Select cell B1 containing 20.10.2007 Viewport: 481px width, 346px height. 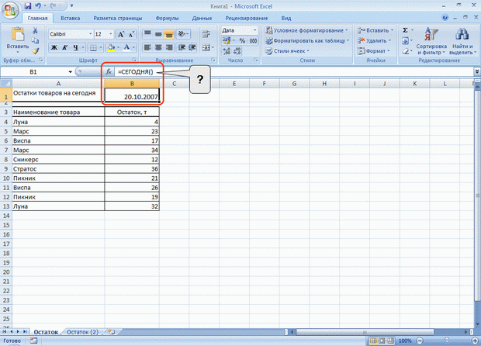tap(132, 95)
